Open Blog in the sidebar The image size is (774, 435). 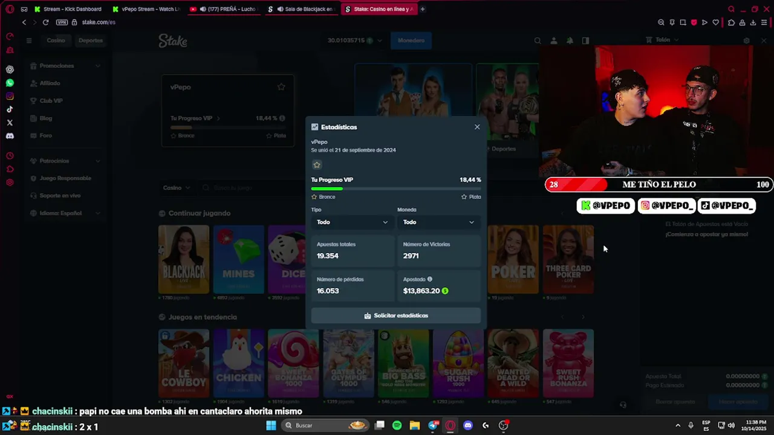(x=65, y=118)
